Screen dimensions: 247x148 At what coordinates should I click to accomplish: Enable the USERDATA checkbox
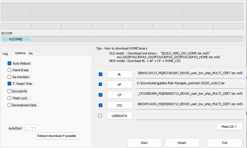coord(100,116)
